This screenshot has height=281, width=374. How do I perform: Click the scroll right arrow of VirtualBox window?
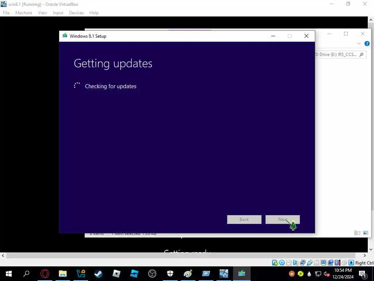pos(365,255)
